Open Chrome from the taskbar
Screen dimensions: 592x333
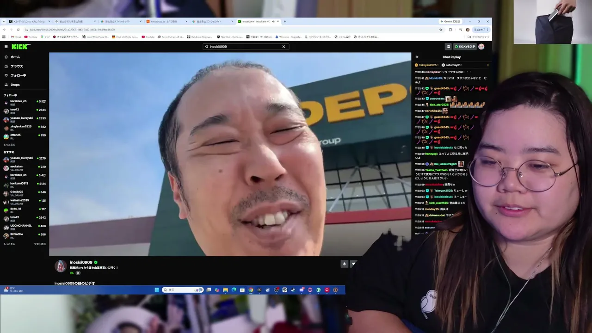tap(251, 290)
